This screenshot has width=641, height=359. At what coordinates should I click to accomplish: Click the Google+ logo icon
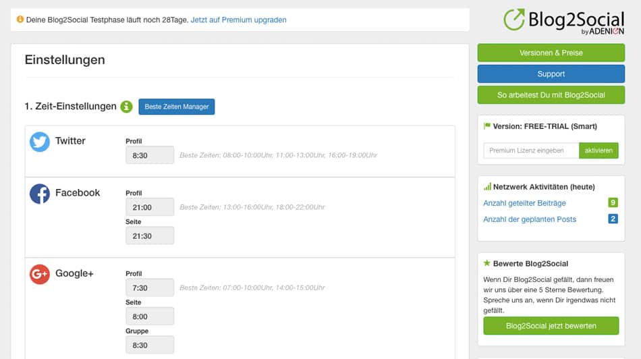[40, 274]
